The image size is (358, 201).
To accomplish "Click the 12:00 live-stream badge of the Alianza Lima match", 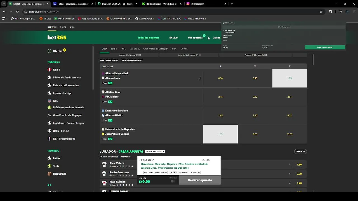I will pyautogui.click(x=110, y=83).
